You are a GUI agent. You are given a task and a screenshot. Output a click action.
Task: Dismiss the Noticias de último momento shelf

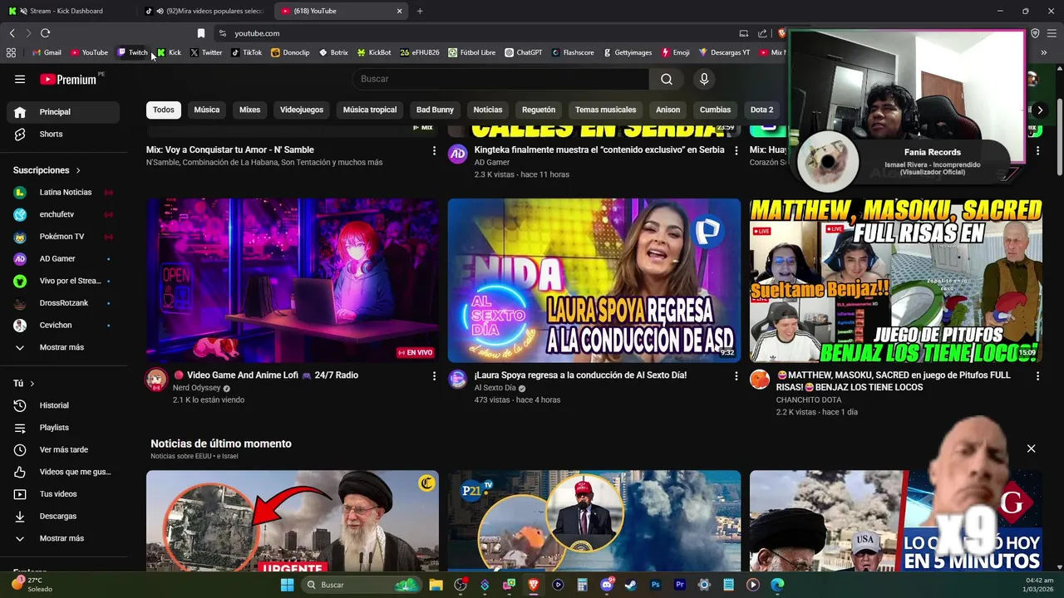coord(1031,448)
